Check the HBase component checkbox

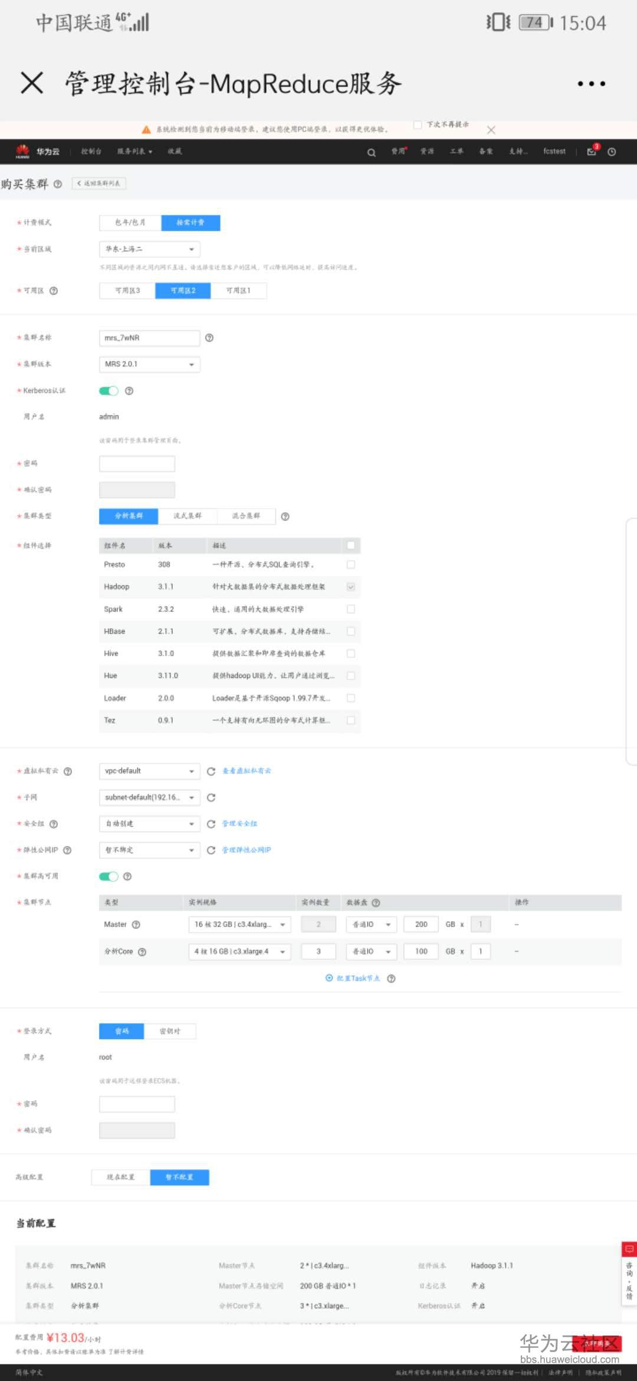point(351,631)
